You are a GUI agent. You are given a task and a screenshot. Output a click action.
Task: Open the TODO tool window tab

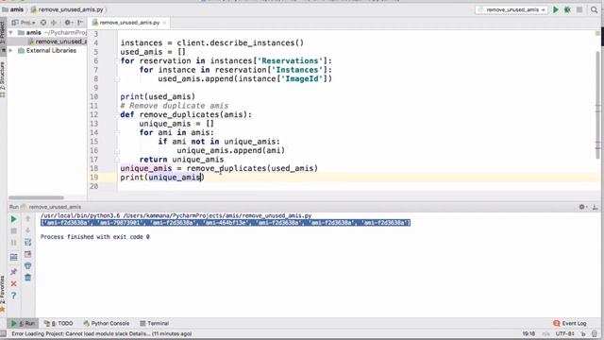coord(59,323)
